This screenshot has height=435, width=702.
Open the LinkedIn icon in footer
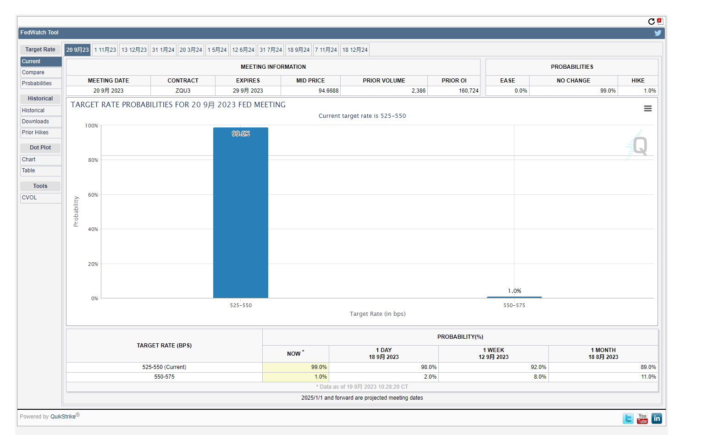657,418
